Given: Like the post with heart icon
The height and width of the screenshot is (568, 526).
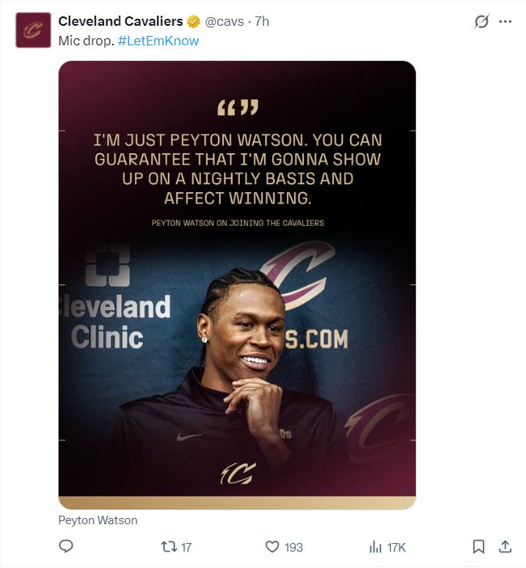Looking at the screenshot, I should [x=273, y=547].
